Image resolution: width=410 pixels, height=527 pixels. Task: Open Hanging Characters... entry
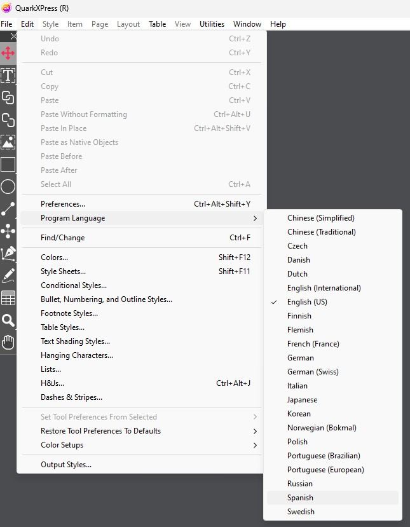coord(142,355)
